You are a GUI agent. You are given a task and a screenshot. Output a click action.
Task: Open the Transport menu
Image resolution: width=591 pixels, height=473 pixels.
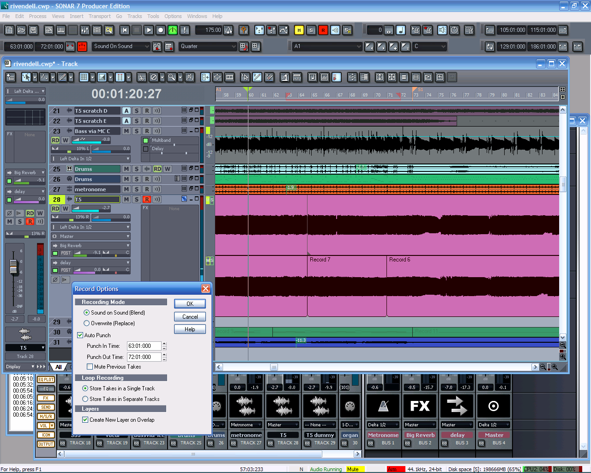(x=99, y=16)
